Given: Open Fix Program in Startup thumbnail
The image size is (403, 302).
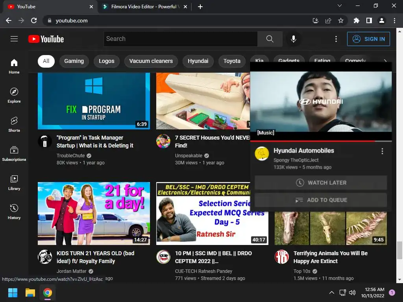Looking at the screenshot, I should point(94,101).
